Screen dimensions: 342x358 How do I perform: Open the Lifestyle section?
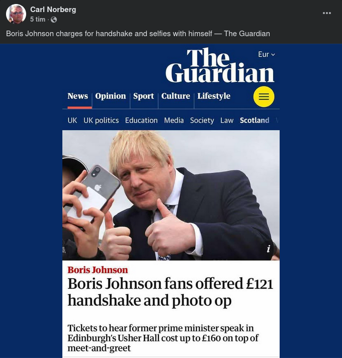(x=214, y=96)
